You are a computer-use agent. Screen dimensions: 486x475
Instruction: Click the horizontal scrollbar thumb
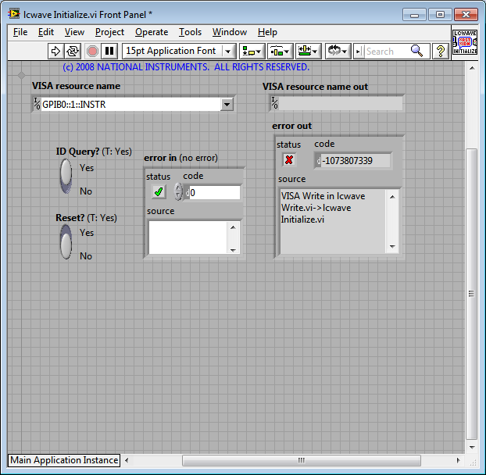tap(302, 460)
